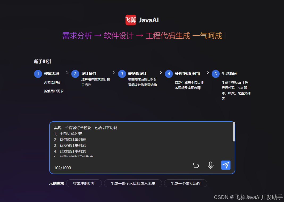The width and height of the screenshot is (284, 202).
Task: Click the text box vertical scrollbar thumb
Action: tap(234, 132)
